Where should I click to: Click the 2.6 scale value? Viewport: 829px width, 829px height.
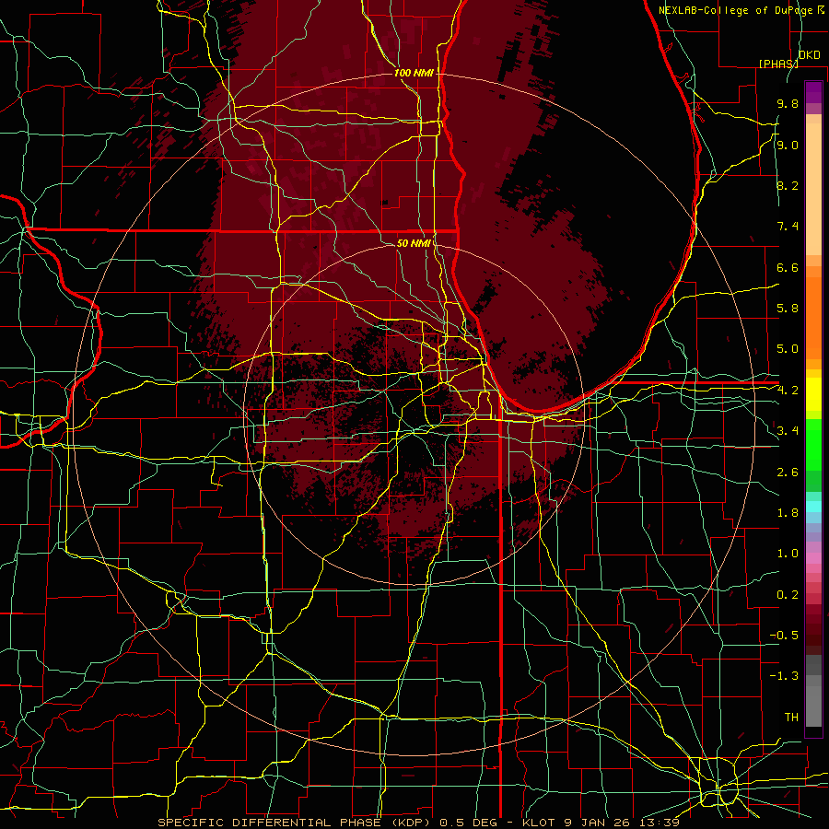788,473
